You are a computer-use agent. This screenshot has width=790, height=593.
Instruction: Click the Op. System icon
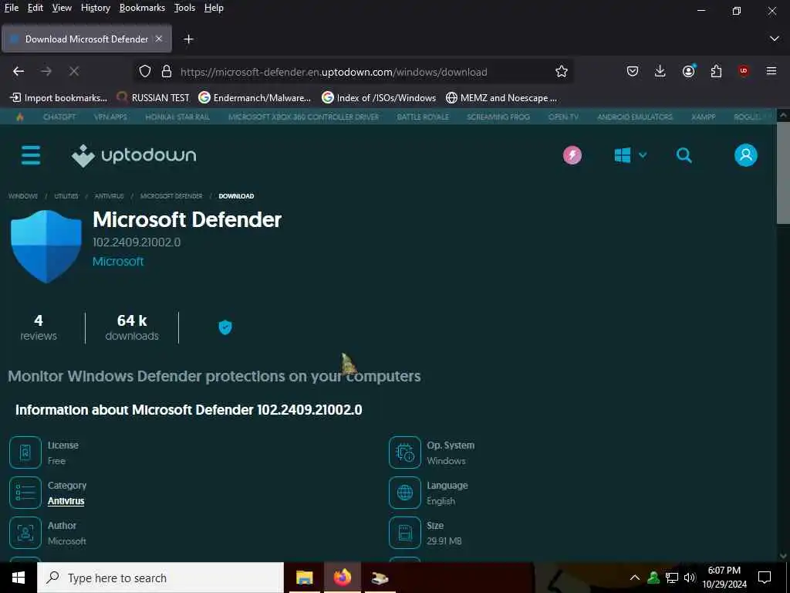(404, 452)
